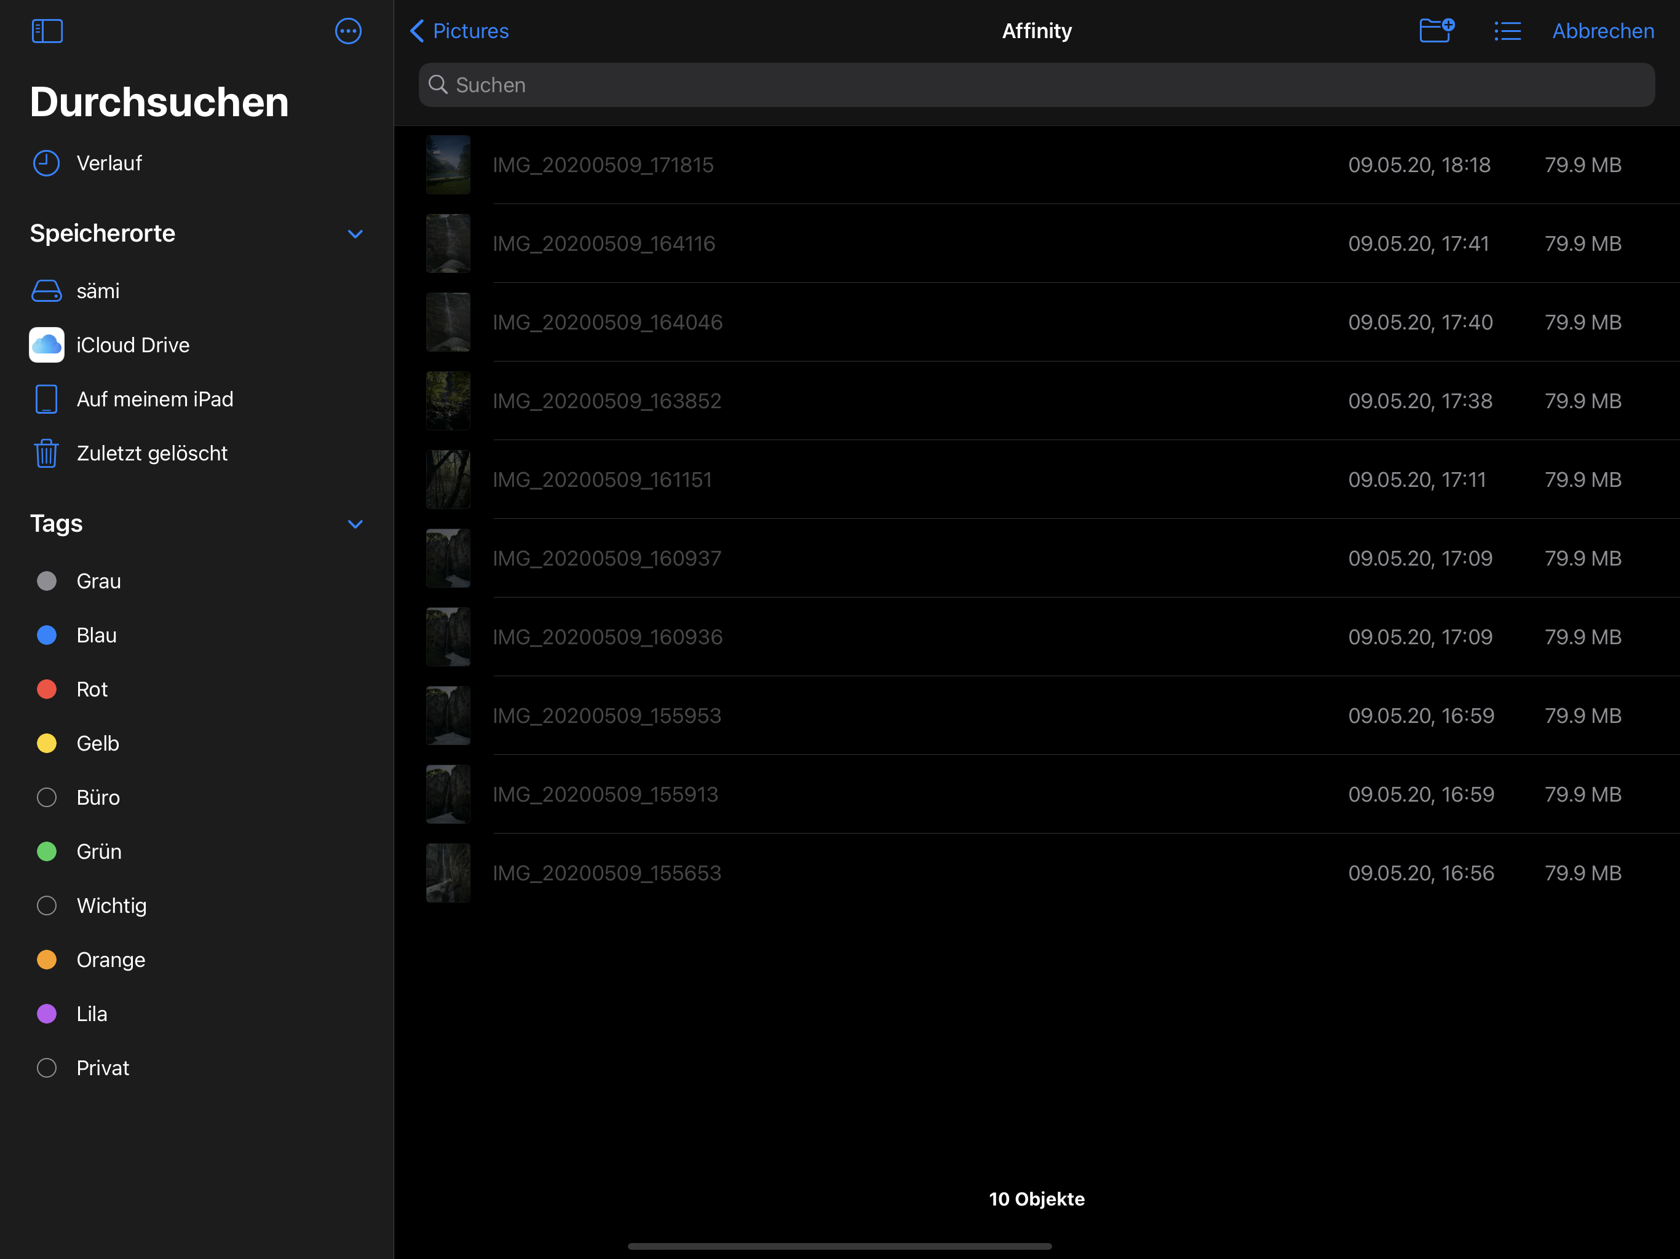Click the trash can icon

(x=46, y=453)
